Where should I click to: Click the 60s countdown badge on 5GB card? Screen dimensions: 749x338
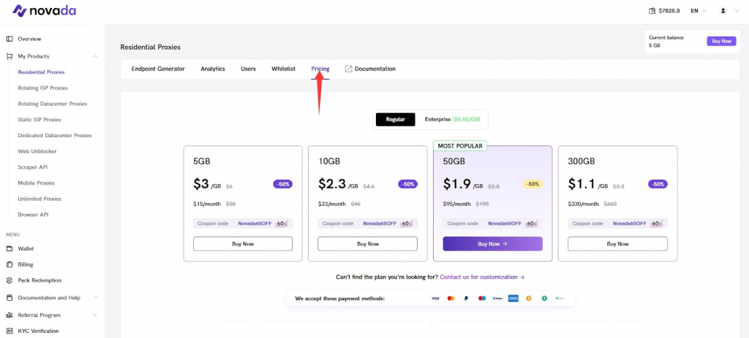(283, 223)
